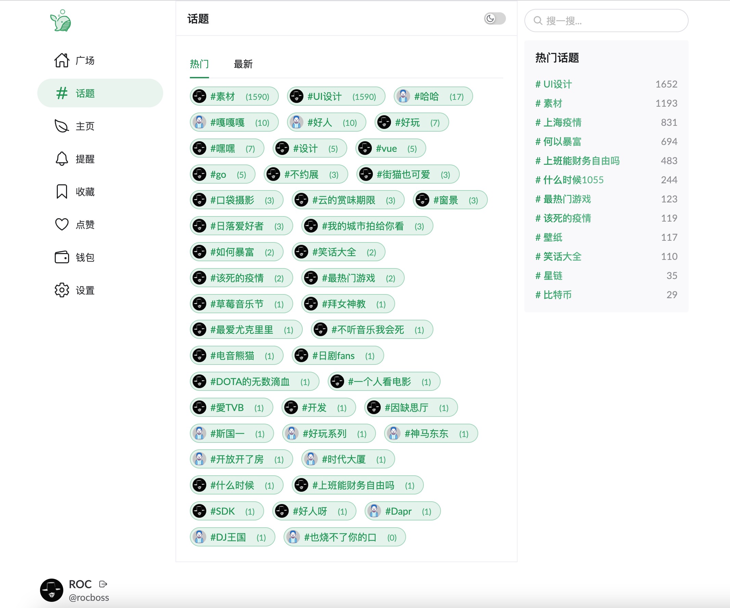This screenshot has height=608, width=730.
Task: Toggle dark mode moon switch
Action: [x=495, y=18]
